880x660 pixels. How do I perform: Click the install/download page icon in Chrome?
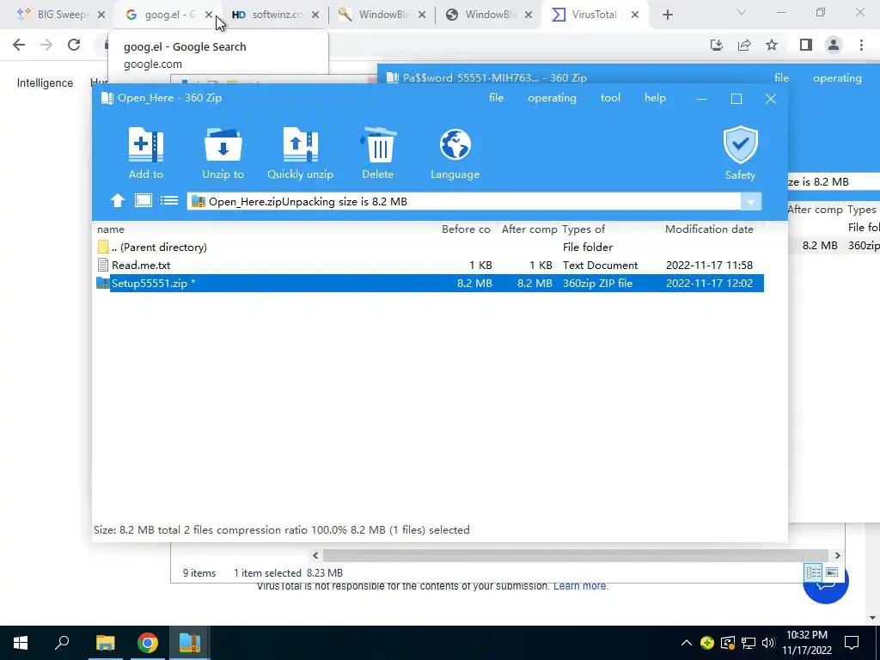point(717,45)
